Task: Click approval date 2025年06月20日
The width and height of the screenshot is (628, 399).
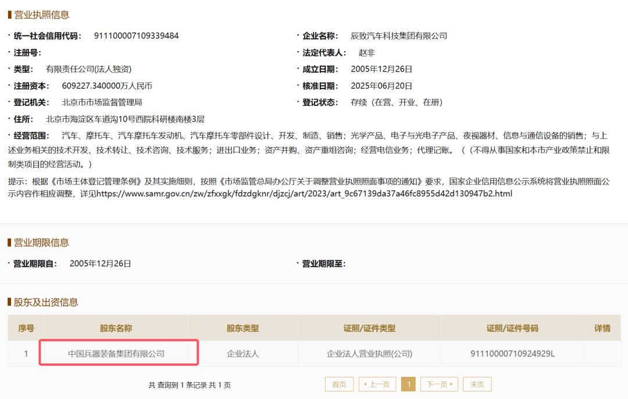Action: (381, 85)
